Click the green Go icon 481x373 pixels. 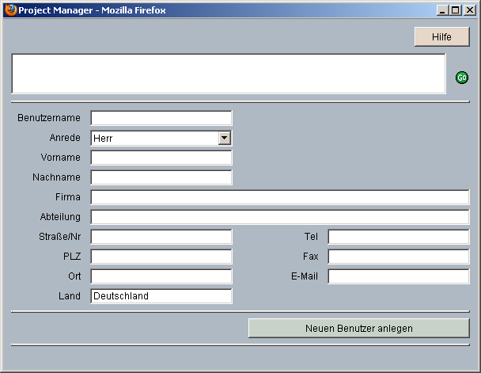[x=462, y=78]
